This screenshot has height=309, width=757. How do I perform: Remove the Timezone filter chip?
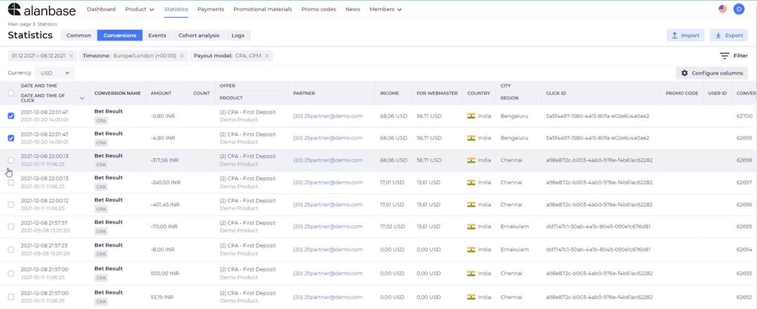click(x=182, y=56)
